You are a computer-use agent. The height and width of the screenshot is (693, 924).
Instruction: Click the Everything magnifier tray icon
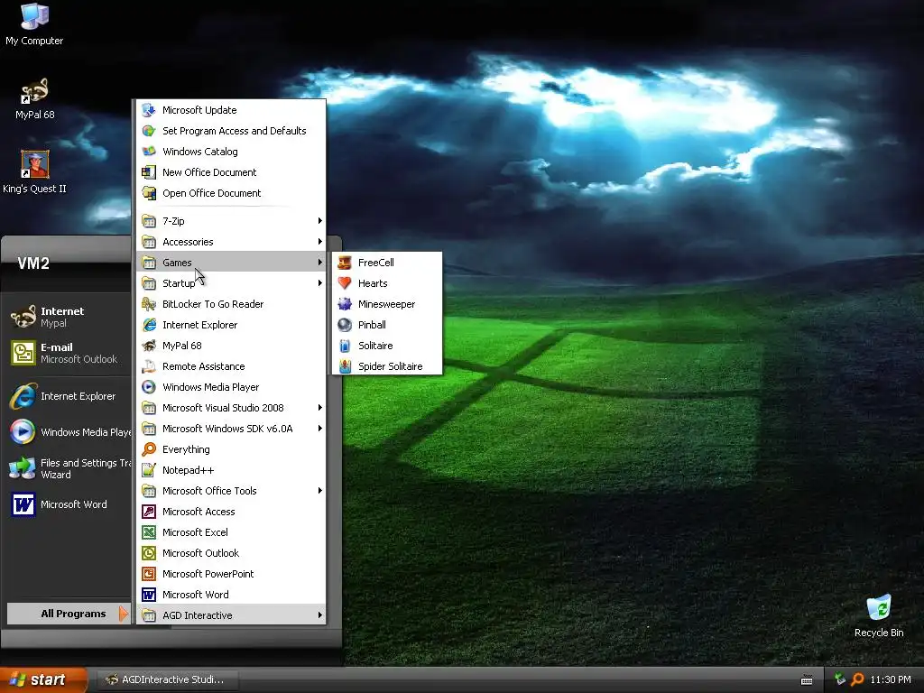pyautogui.click(x=857, y=679)
